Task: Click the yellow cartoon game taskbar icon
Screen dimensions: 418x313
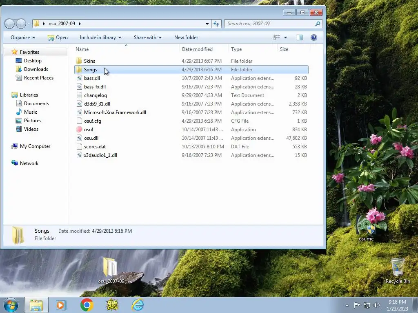Action: (112, 305)
